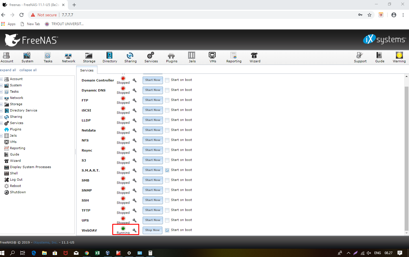The image size is (409, 257).
Task: Click the collapse all link
Action: click(x=28, y=70)
